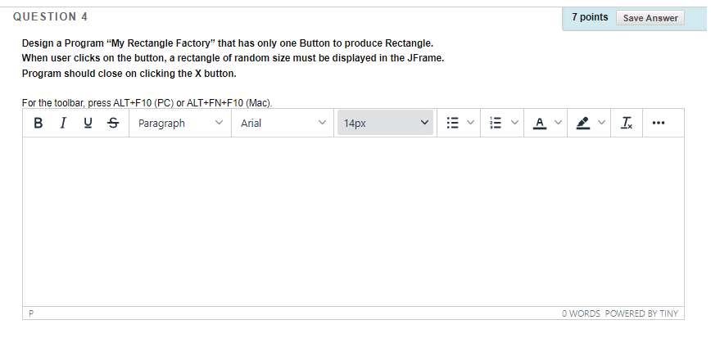This screenshot has height=338, width=711.
Task: Click the "Design a Program" instruction line
Action: coord(228,43)
